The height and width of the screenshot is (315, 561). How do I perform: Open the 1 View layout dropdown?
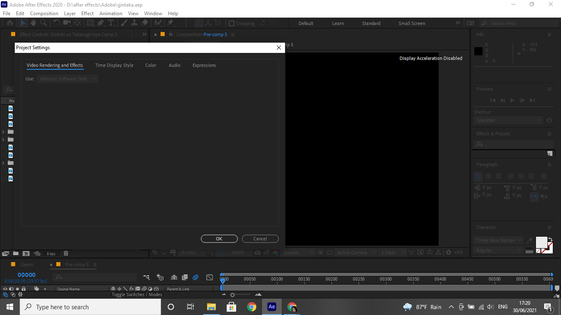coord(390,252)
